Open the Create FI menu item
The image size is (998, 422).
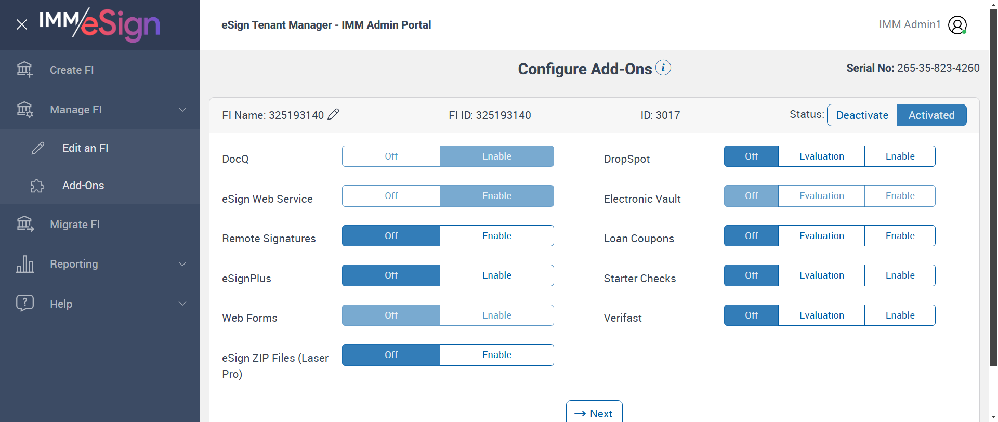[72, 70]
